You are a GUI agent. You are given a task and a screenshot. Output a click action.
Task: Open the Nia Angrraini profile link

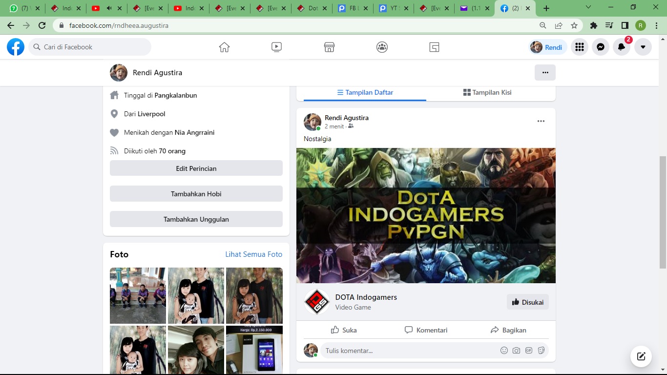pyautogui.click(x=194, y=132)
